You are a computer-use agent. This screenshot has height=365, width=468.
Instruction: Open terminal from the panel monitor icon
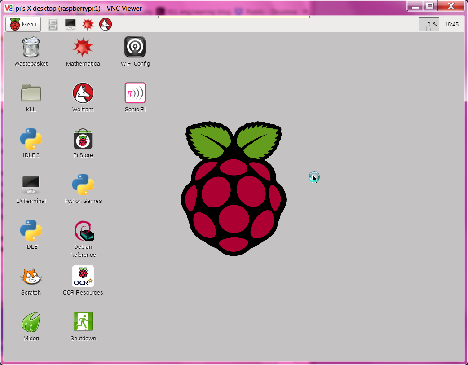(70, 24)
